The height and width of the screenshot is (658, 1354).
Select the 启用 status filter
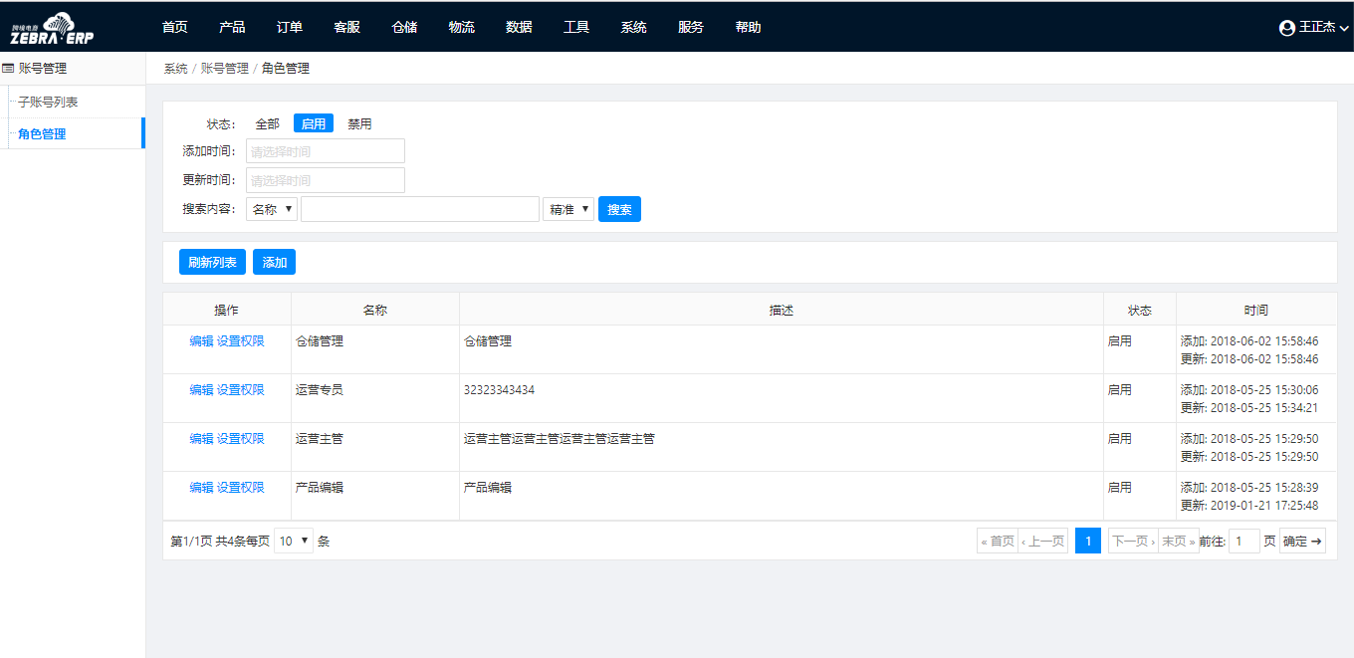pos(314,124)
